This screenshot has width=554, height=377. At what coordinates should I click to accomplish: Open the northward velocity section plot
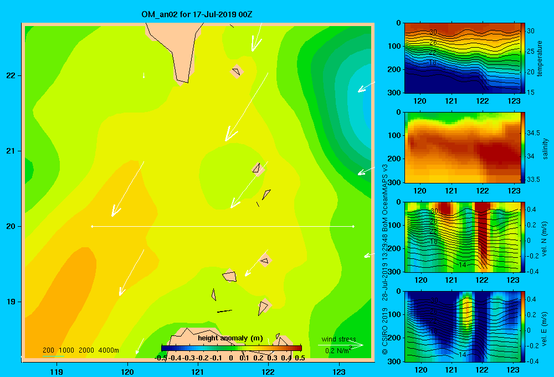coord(462,237)
